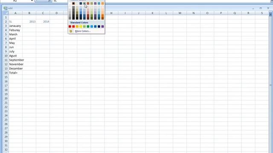
Task: Pick dark blue standard color
Action: tap(99, 26)
